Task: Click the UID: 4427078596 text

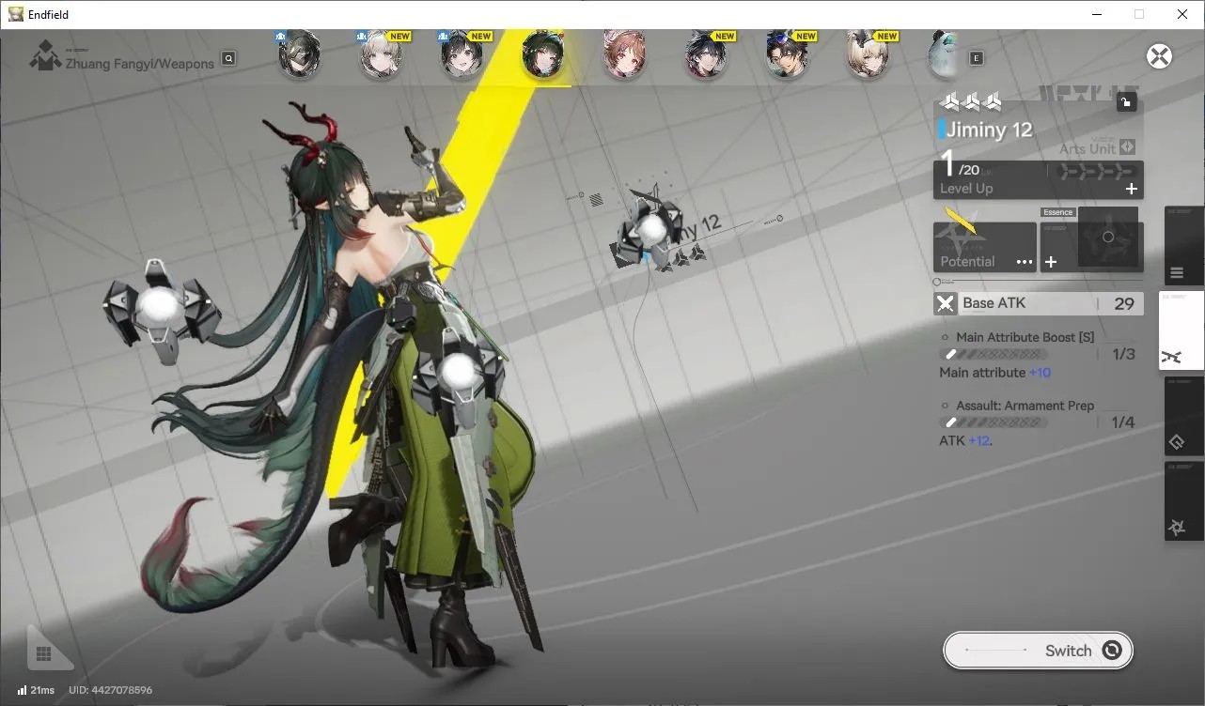Action: (110, 690)
